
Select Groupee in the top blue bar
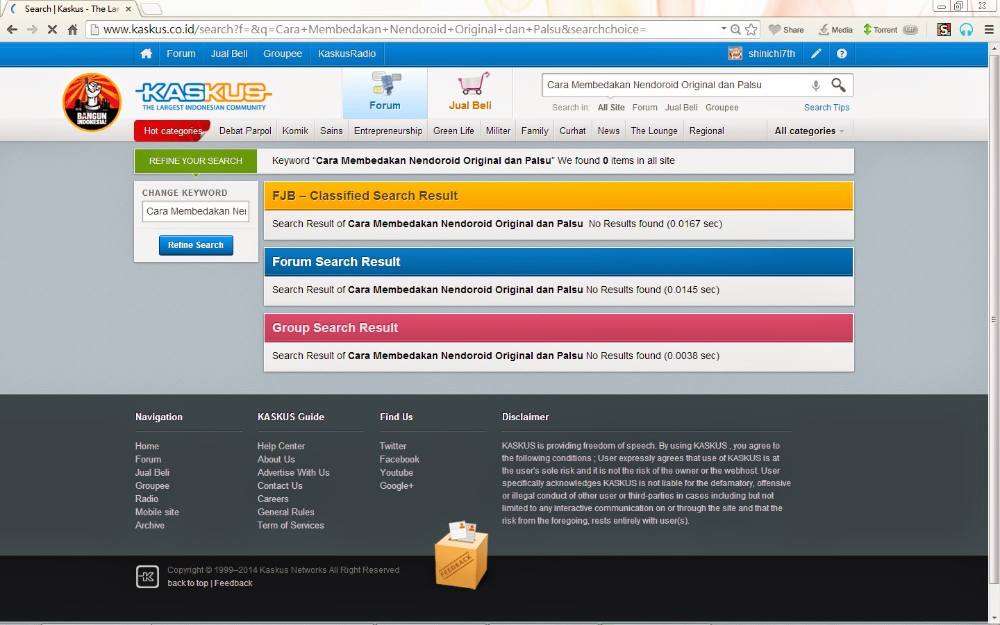[283, 53]
